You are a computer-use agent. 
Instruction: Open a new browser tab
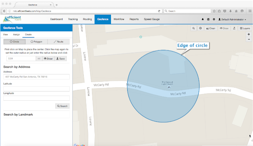57,5
